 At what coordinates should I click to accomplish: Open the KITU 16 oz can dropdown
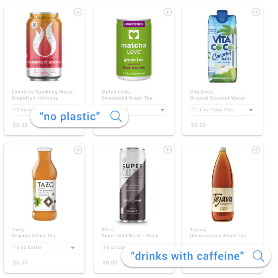(x=113, y=248)
